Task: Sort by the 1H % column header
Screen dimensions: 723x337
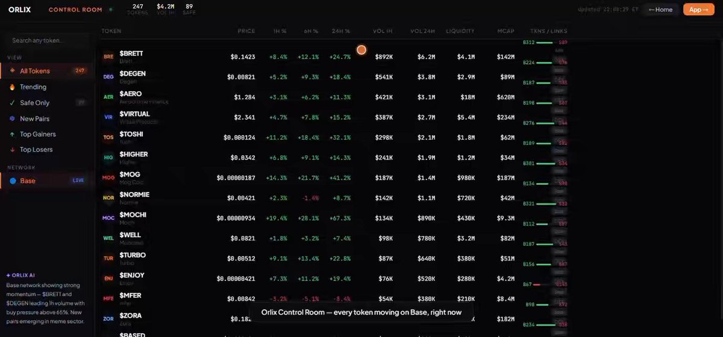Action: (280, 31)
